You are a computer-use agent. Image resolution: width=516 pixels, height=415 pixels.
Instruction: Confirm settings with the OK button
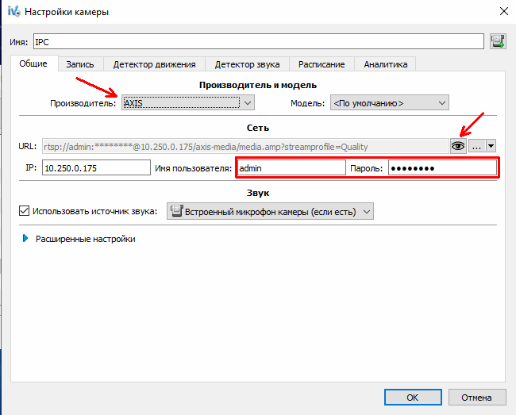coord(413,398)
